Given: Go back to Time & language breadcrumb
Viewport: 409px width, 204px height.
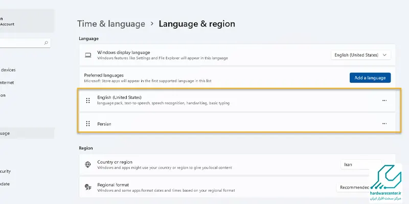Looking at the screenshot, I should [x=111, y=23].
